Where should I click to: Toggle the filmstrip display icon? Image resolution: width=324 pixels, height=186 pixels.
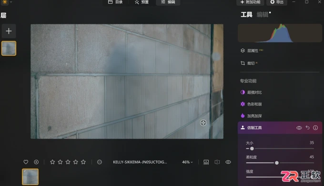coord(206,162)
